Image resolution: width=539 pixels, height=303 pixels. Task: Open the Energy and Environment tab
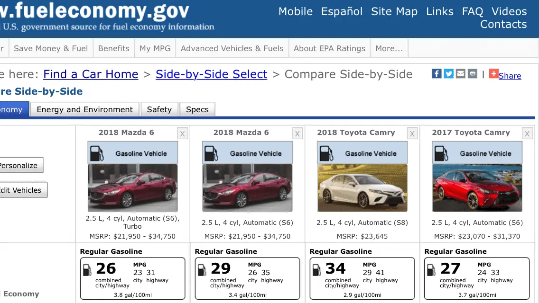tap(84, 109)
